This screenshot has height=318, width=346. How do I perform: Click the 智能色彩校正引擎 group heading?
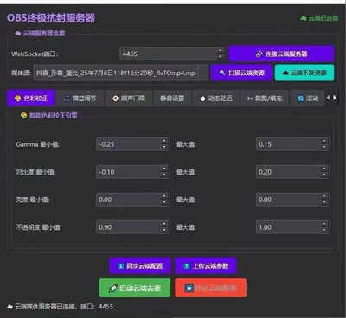click(x=48, y=116)
